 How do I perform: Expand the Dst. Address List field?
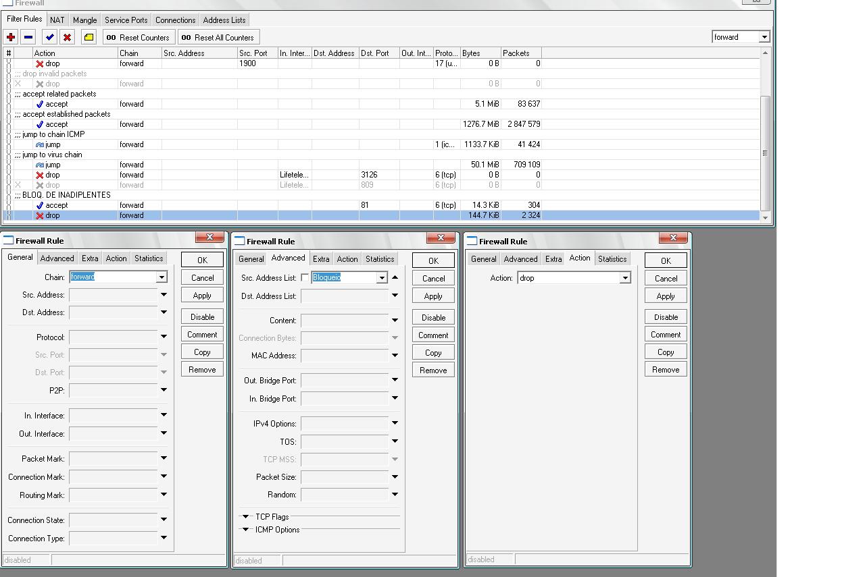pyautogui.click(x=395, y=295)
